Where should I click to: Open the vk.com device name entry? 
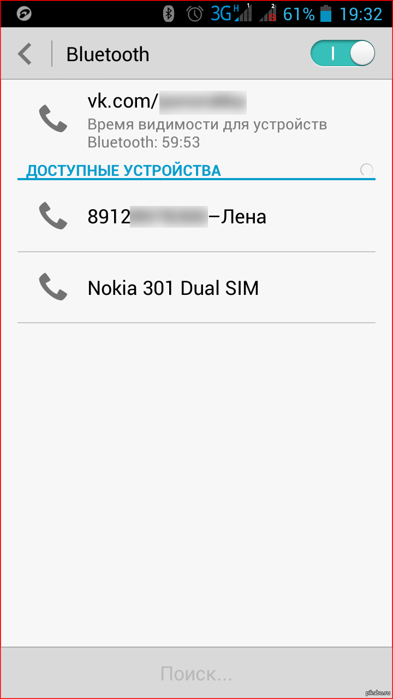tap(196, 121)
